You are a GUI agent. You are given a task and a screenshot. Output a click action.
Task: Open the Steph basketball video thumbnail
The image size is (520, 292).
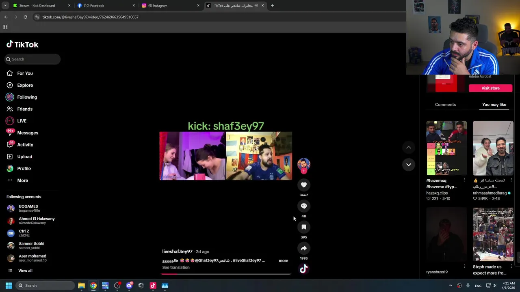tap(493, 234)
